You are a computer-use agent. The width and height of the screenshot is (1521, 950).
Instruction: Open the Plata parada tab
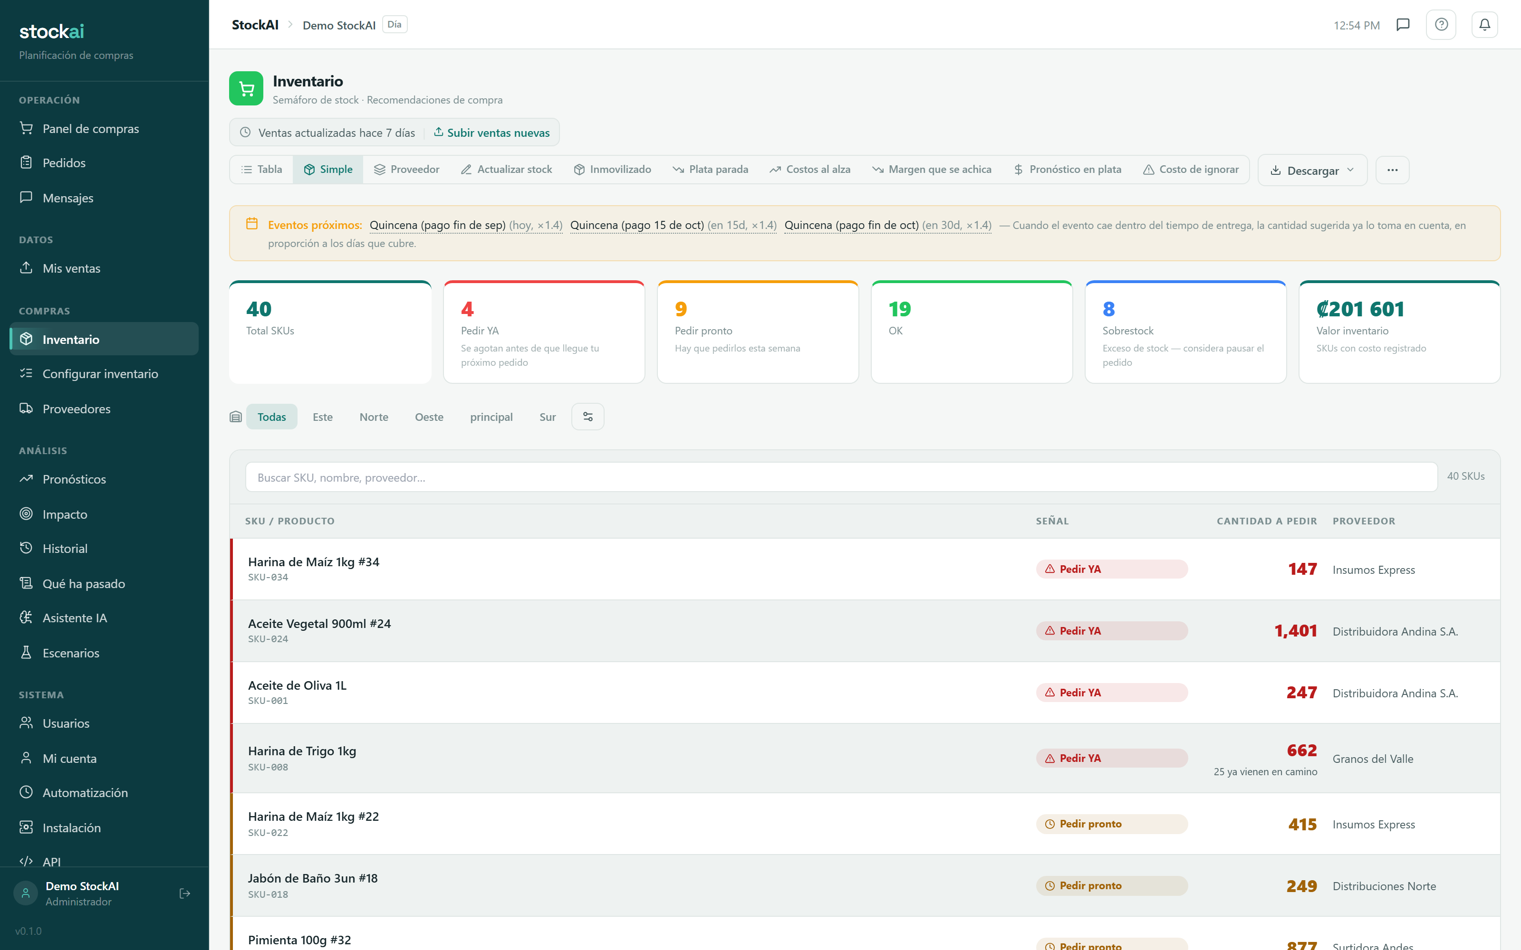point(710,170)
